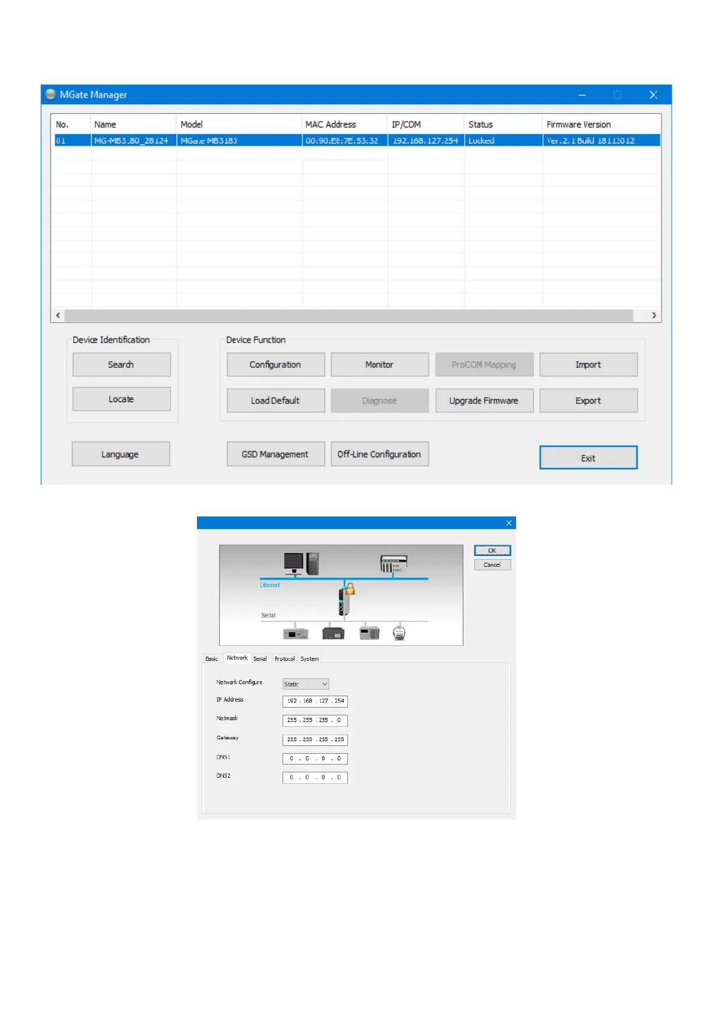The image size is (713, 1009).
Task: Click the Import button
Action: [x=588, y=365]
